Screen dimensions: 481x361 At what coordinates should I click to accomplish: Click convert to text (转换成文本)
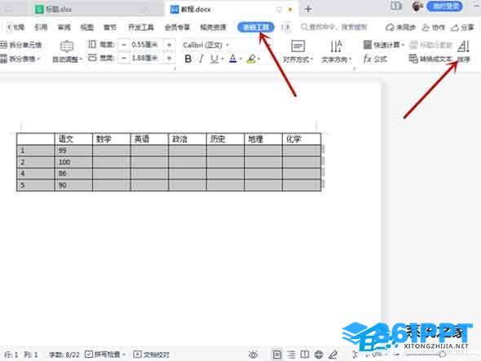430,59
